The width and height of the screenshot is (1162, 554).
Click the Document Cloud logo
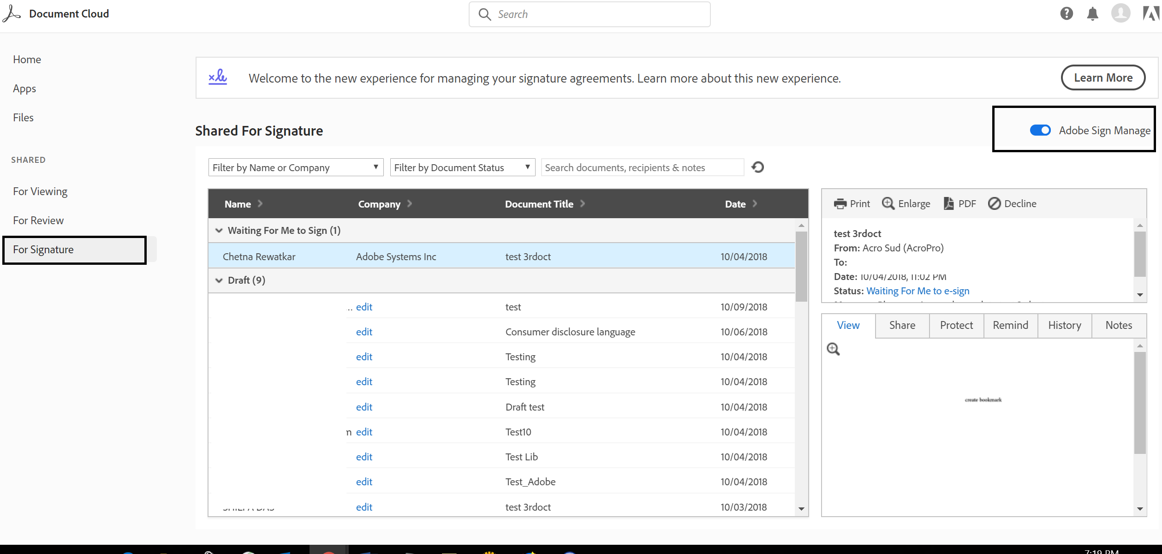point(12,13)
